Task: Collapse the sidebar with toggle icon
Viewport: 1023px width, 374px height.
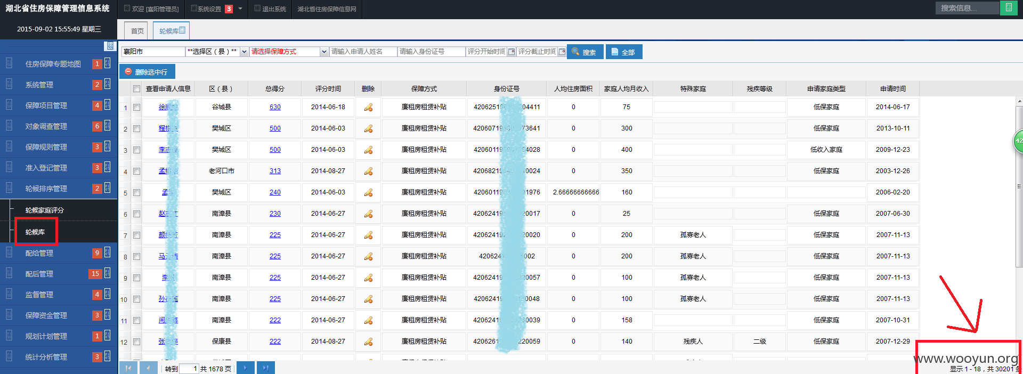Action: [110, 46]
